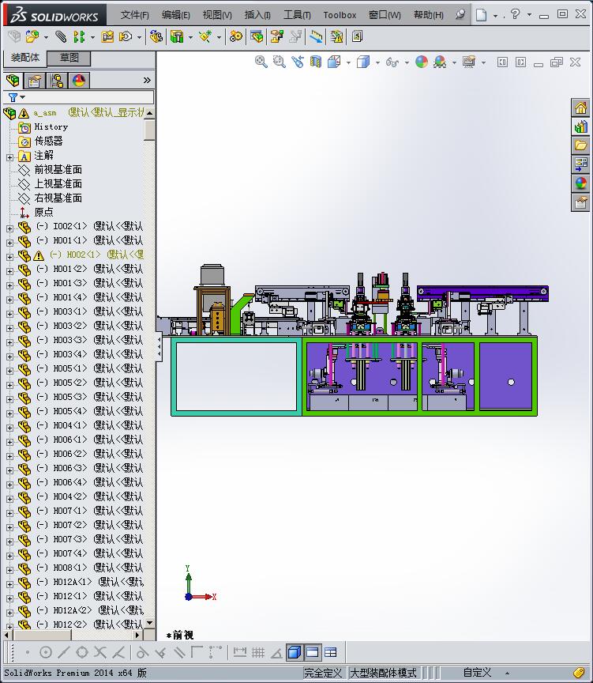The height and width of the screenshot is (683, 593).
Task: Open the 插入(I) menu
Action: coord(257,15)
